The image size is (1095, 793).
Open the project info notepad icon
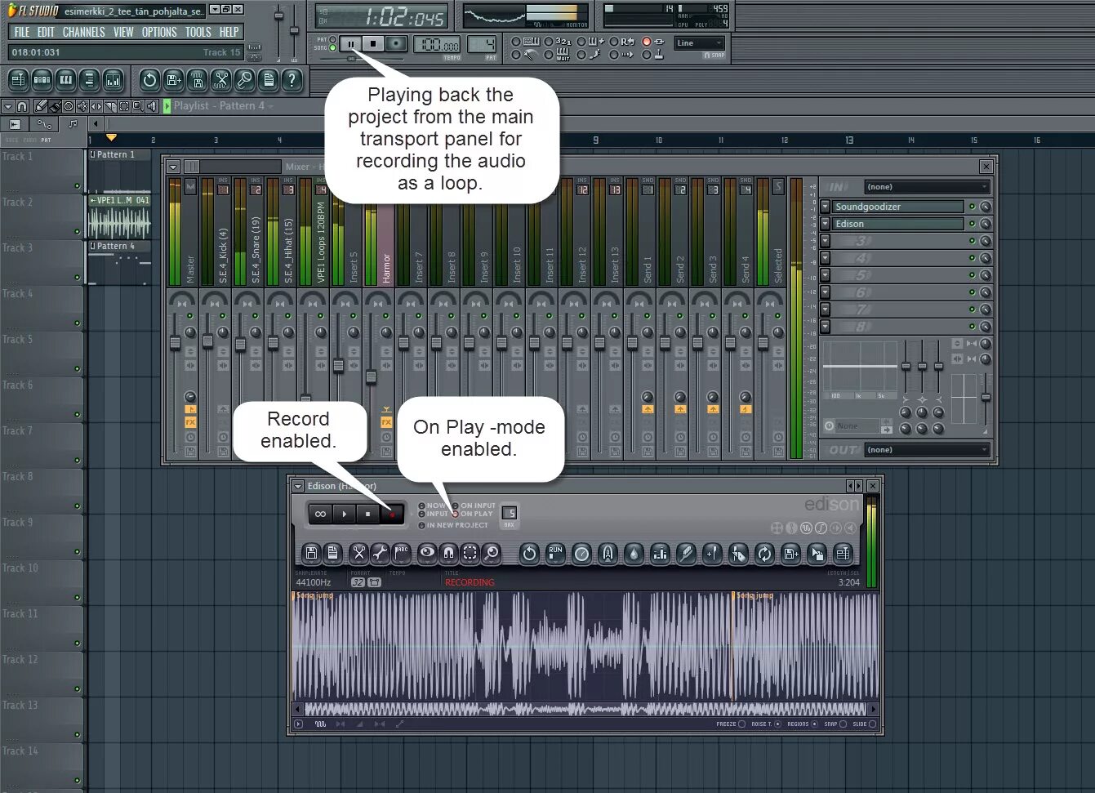268,80
